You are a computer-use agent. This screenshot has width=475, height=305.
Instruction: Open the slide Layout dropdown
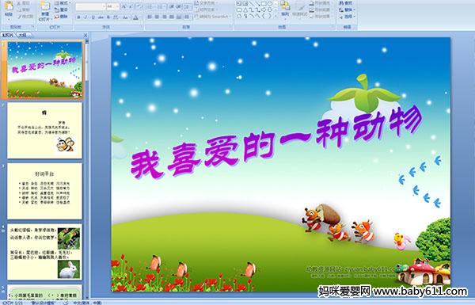pos(62,3)
